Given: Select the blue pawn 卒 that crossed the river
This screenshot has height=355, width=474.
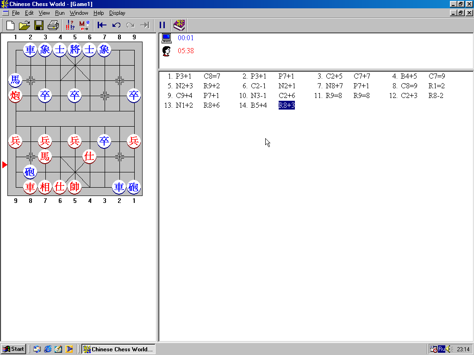Looking at the screenshot, I should 104,141.
